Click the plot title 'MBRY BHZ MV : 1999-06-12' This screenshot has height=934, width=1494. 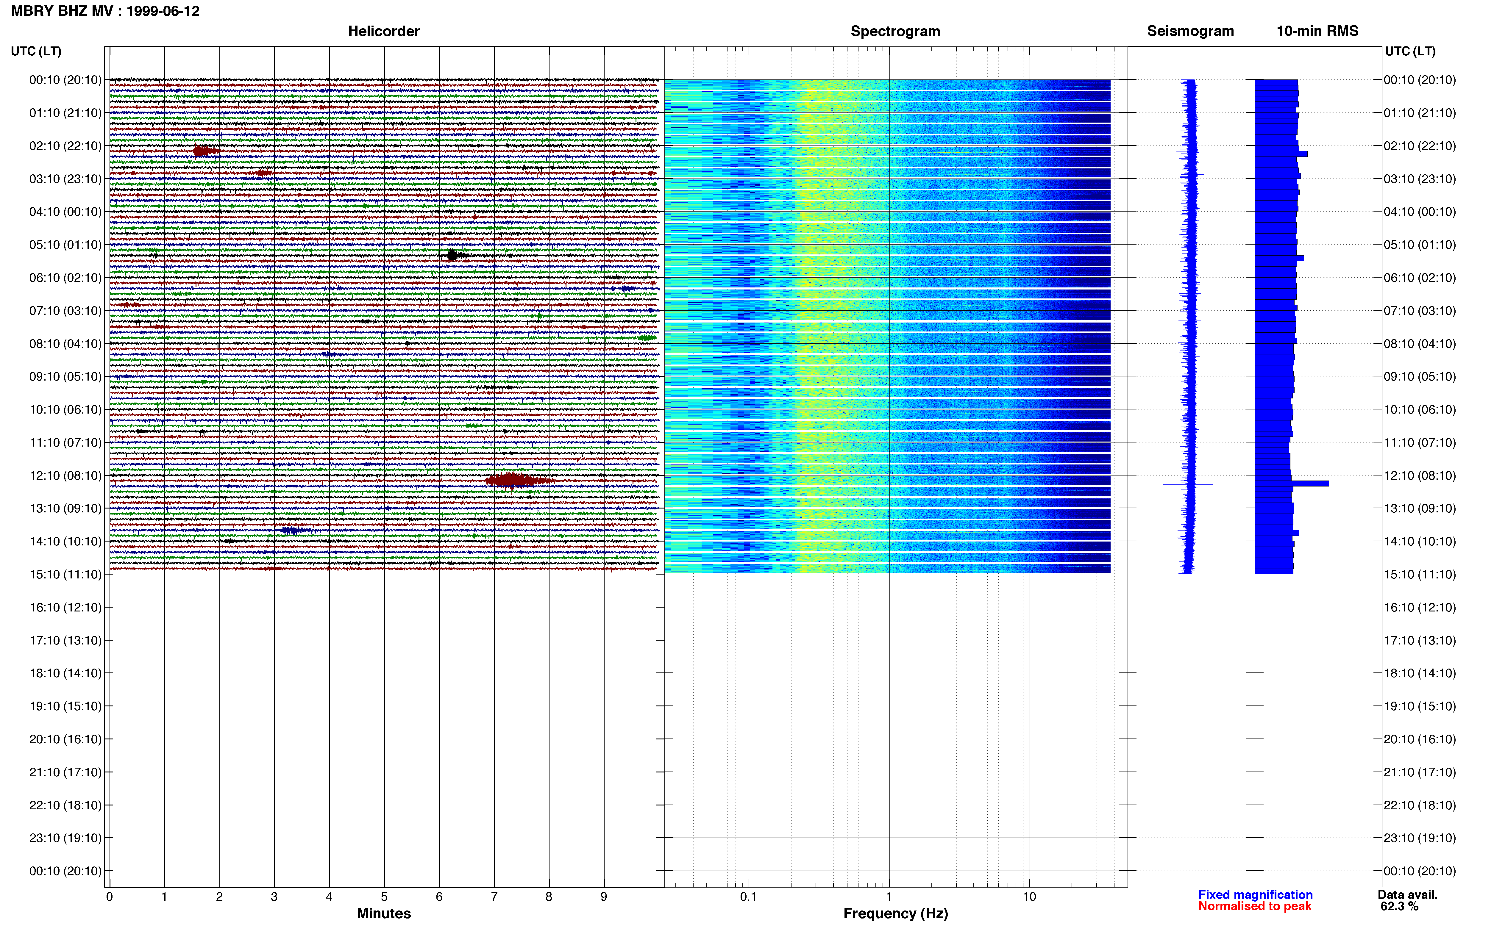point(105,11)
